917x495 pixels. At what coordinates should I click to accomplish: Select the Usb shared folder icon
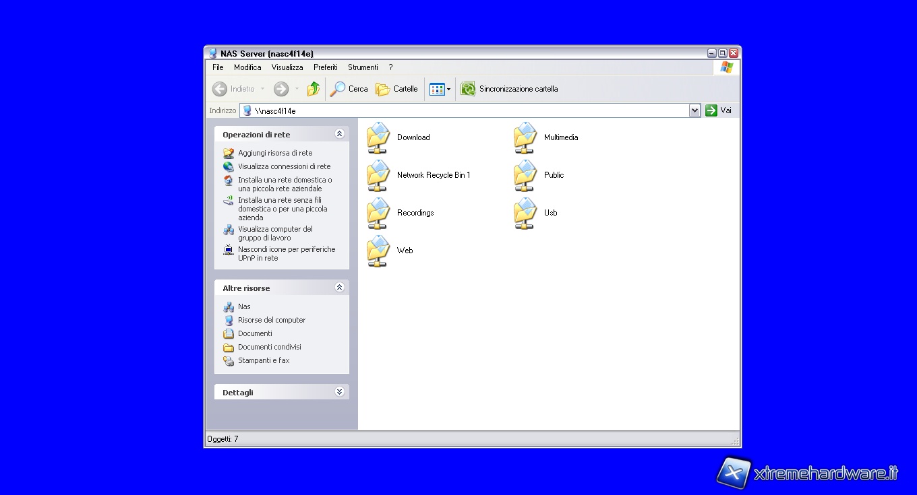[526, 213]
